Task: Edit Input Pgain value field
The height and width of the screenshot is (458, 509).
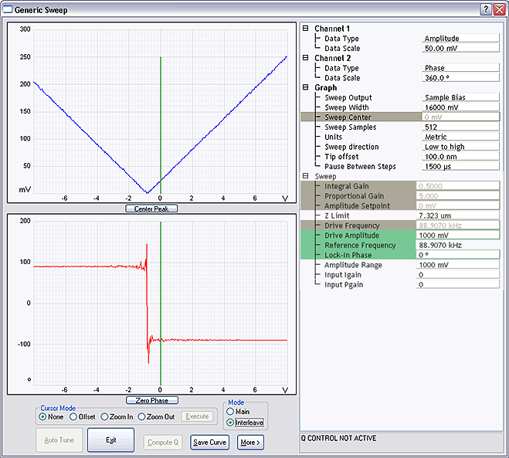Action: coord(458,284)
